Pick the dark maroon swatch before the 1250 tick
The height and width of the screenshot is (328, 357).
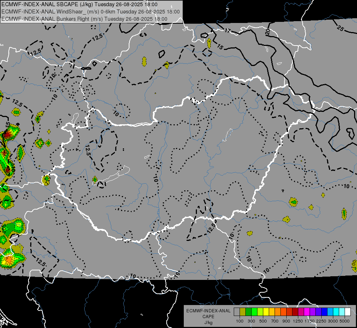[x=295, y=312]
